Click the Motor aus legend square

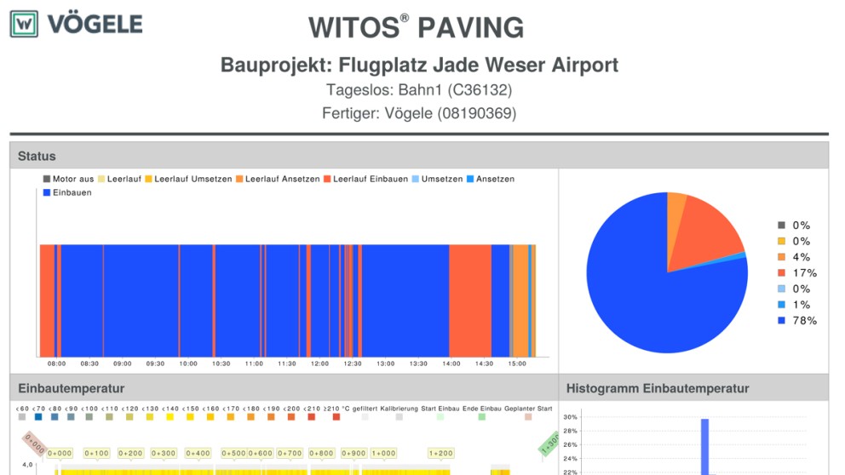(x=47, y=180)
